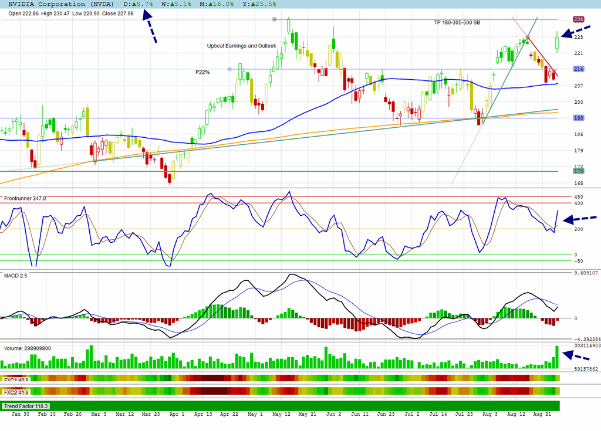The height and width of the screenshot is (431, 601).
Task: Select the Jun 23 date on the time axis
Action: coord(386,414)
